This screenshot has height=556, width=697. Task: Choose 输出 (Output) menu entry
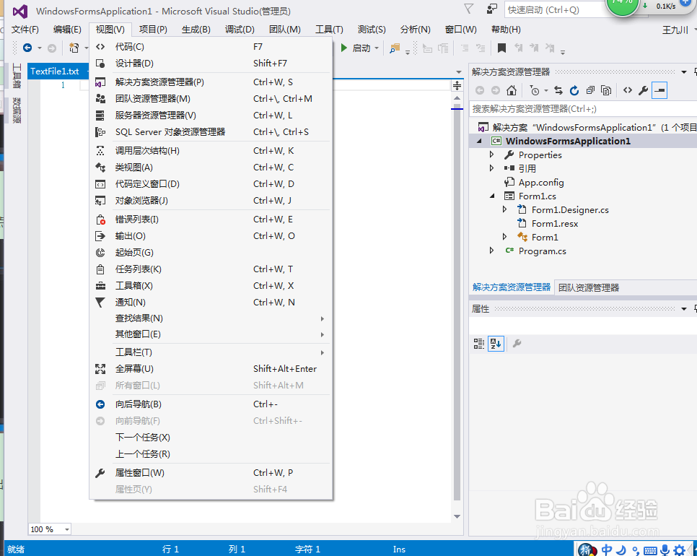[211, 235]
